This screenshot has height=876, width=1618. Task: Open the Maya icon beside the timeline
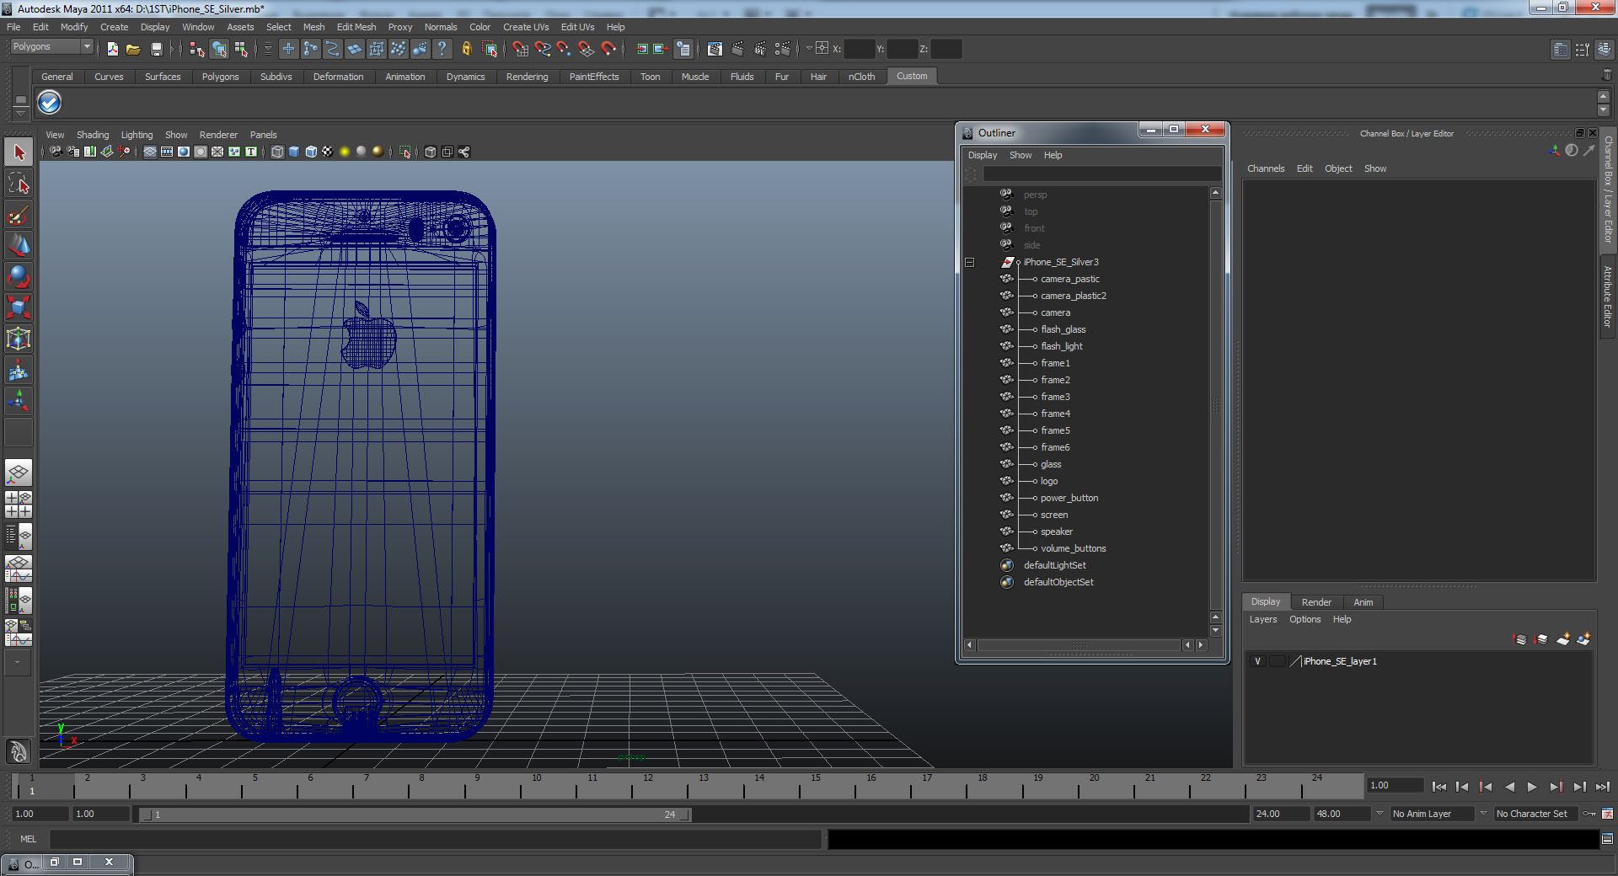(x=18, y=751)
